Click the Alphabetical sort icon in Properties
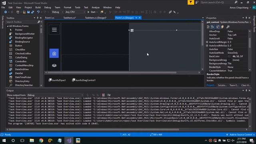The image size is (256, 144). point(213,27)
